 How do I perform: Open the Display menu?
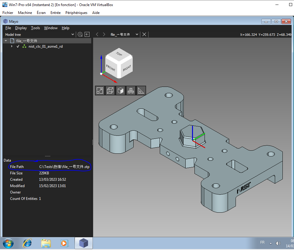point(21,28)
